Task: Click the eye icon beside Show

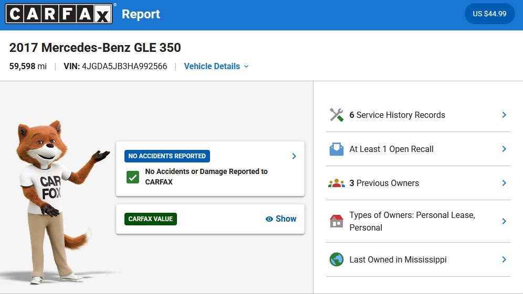Action: coord(269,219)
